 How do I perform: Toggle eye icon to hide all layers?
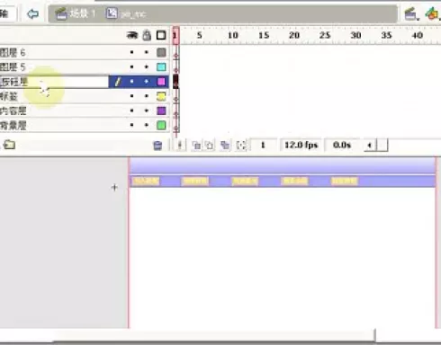point(132,35)
